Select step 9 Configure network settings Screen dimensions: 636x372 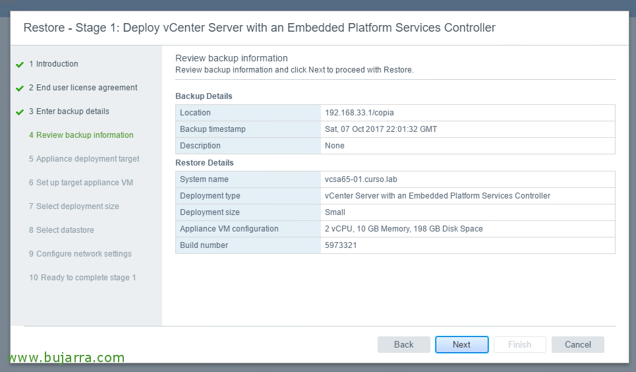tap(80, 254)
